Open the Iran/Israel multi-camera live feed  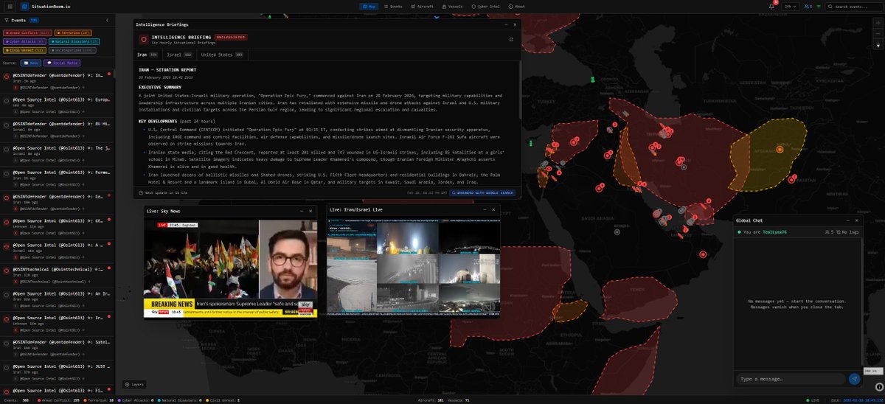coord(414,268)
